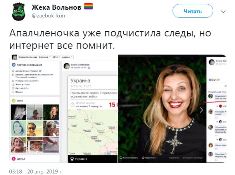Click the rainbow flag emoji beside the name
Image resolution: width=235 pixels, height=175 pixels.
point(88,7)
